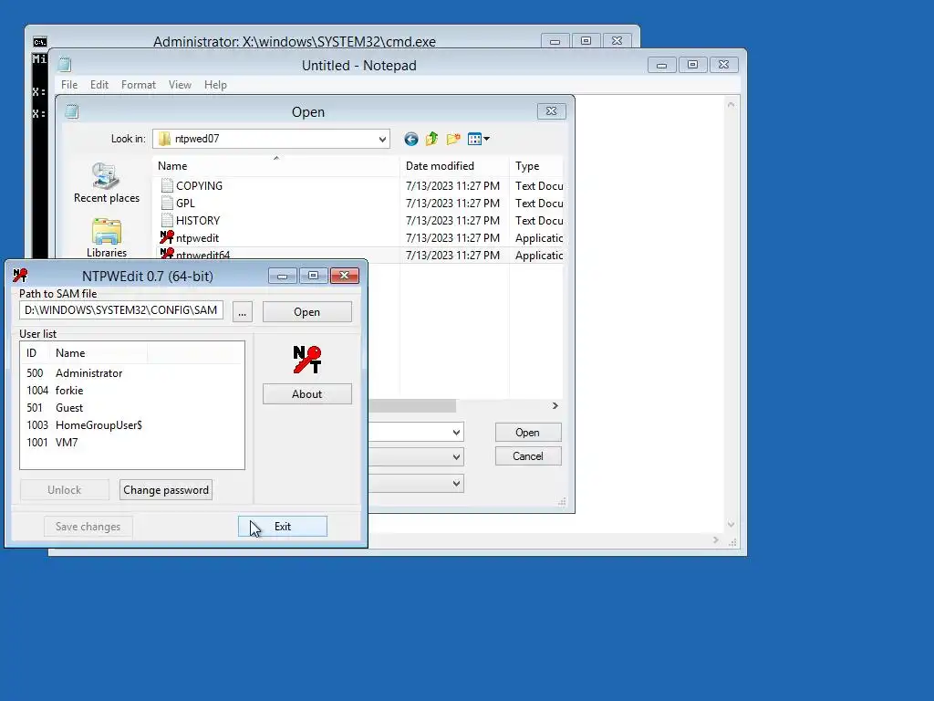Click Notepad vertical scroll down arrow
This screenshot has width=934, height=701.
pyautogui.click(x=731, y=525)
